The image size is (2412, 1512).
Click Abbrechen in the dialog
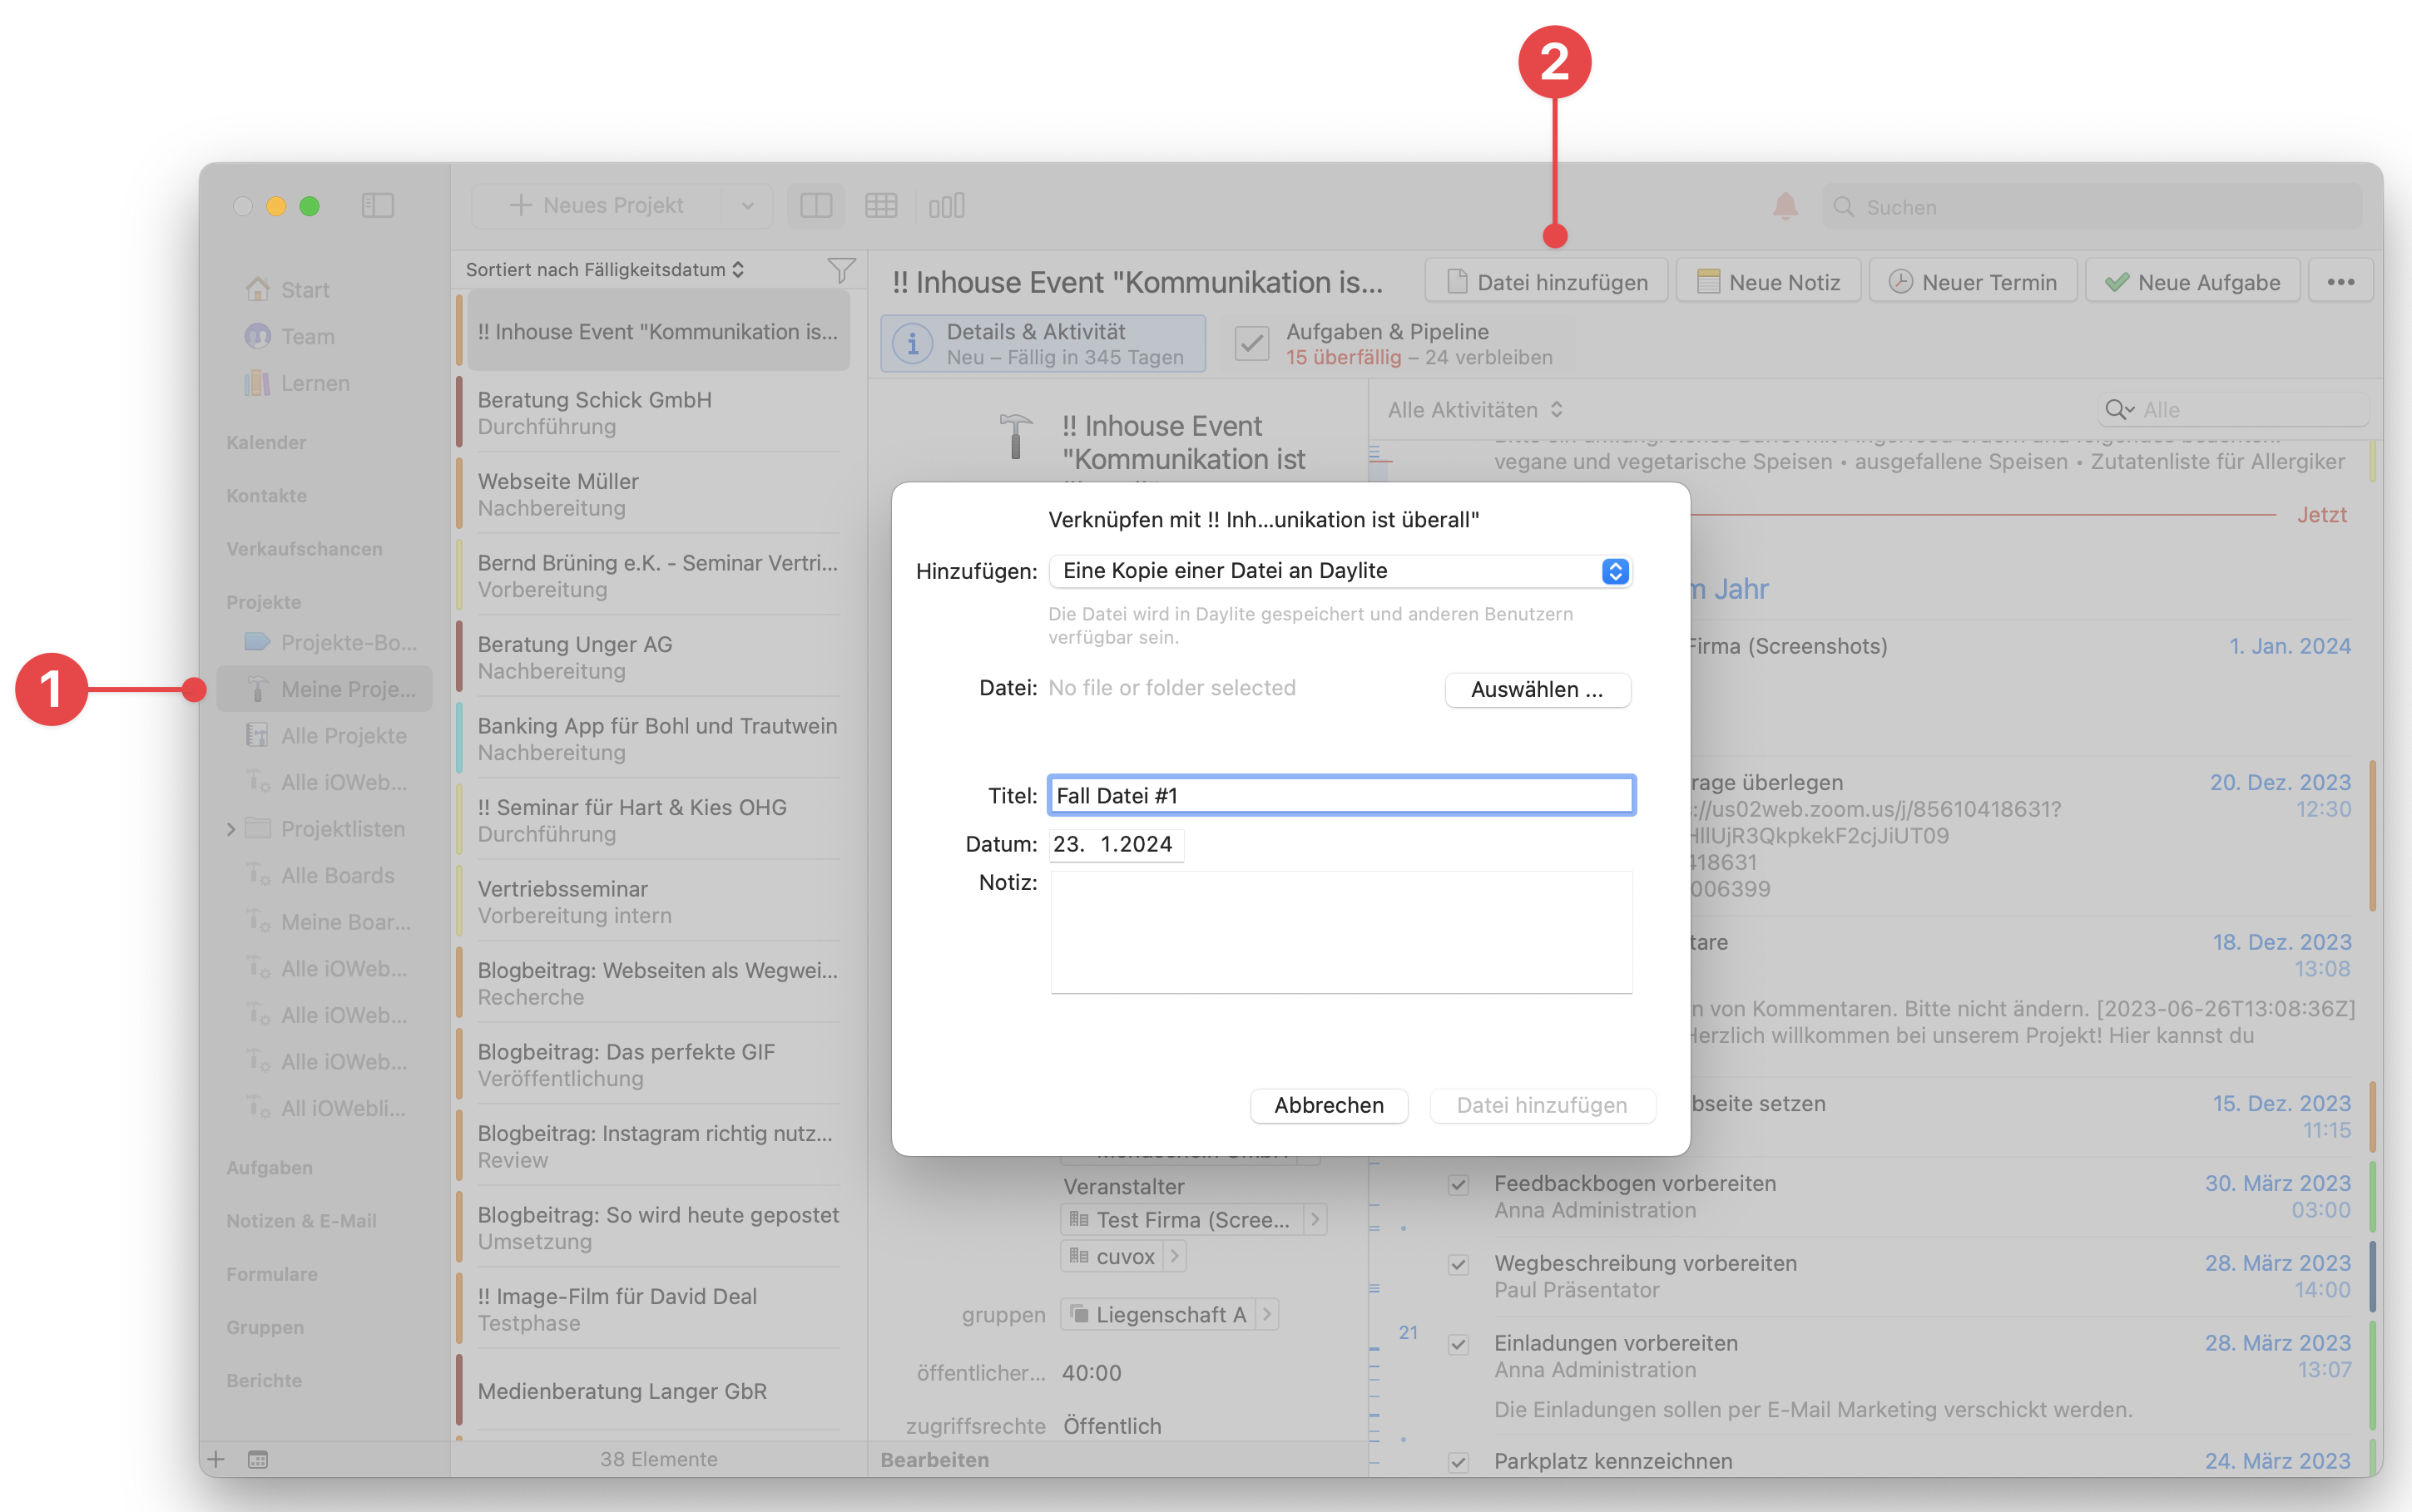1329,1106
